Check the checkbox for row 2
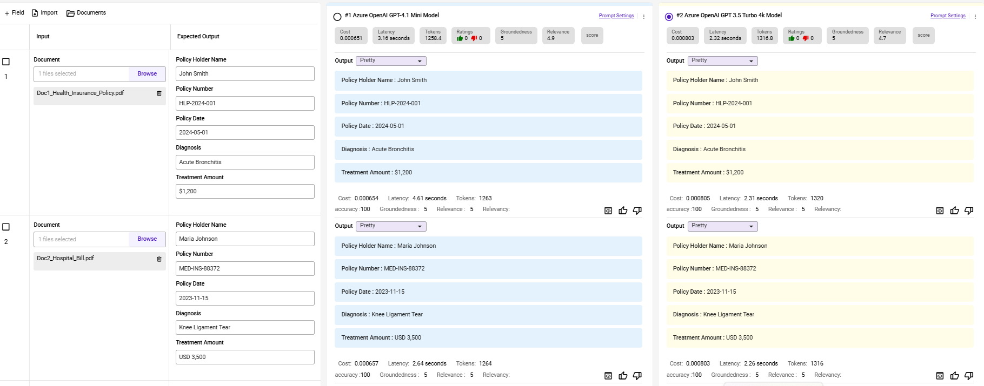 (6, 227)
